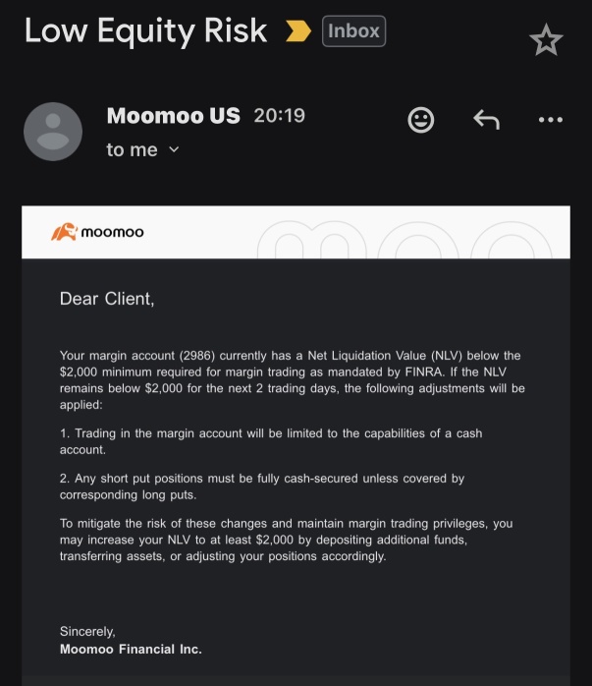Tap the sender's profile avatar
Screen dimensions: 592x686
pyautogui.click(x=52, y=131)
